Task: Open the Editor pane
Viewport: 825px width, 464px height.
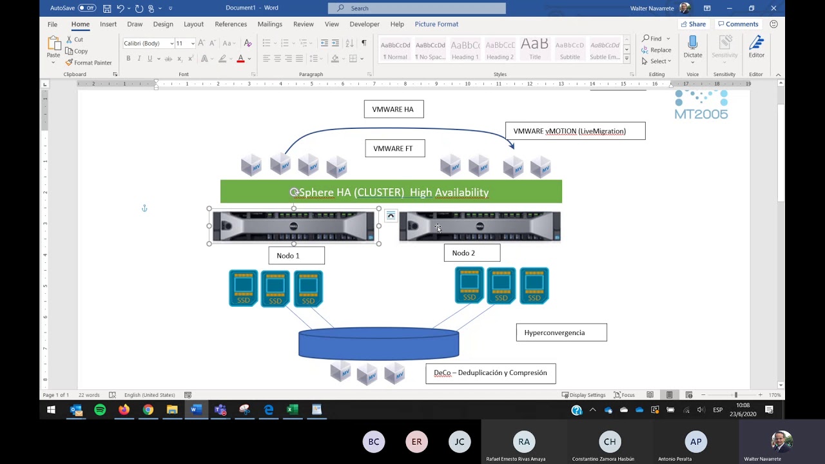Action: point(757,46)
